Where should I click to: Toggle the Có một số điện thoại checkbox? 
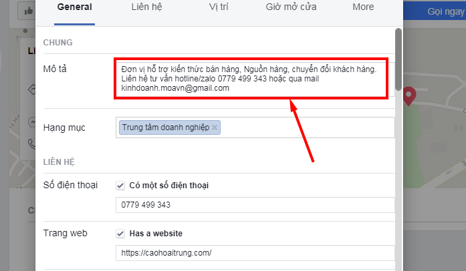120,186
